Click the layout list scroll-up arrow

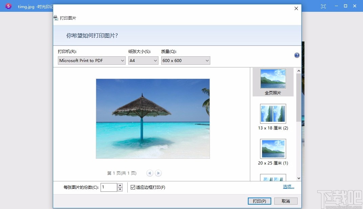point(298,70)
